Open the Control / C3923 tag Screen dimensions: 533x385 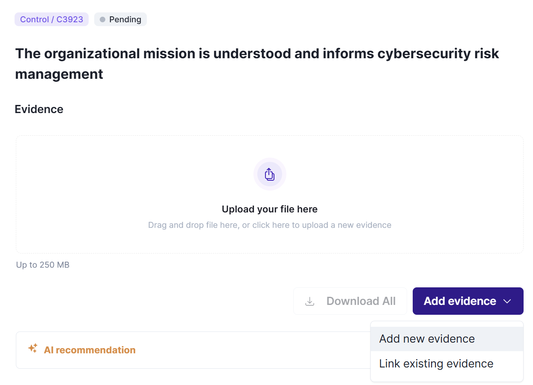51,19
